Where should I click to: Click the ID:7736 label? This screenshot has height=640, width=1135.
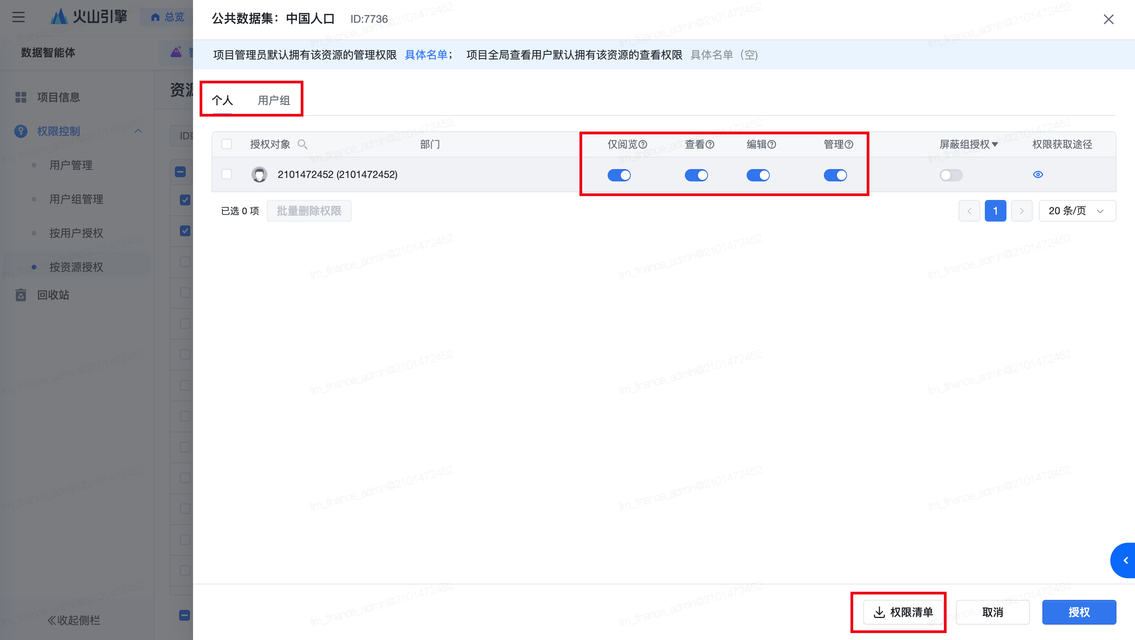coord(369,19)
